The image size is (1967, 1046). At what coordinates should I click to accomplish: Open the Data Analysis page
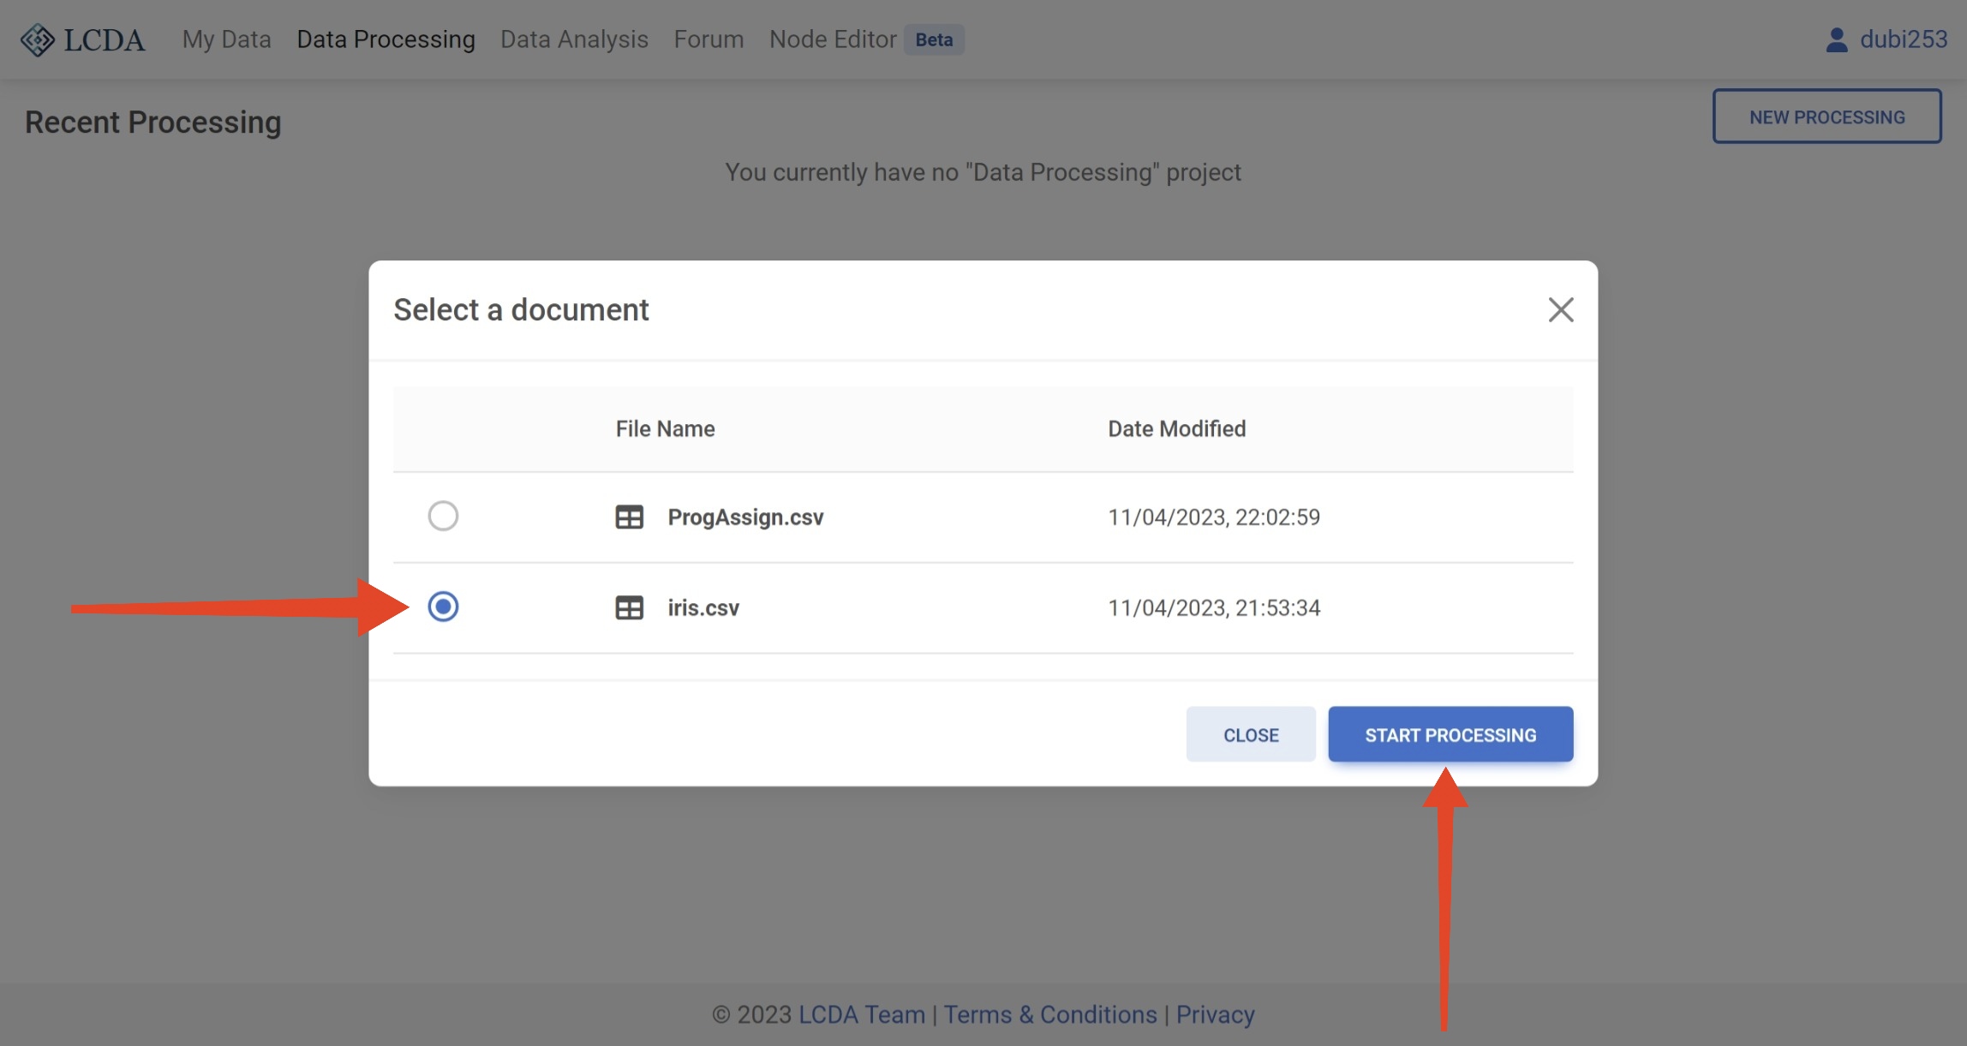tap(574, 39)
